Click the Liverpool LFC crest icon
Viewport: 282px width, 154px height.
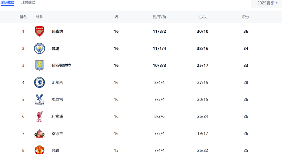39,116
